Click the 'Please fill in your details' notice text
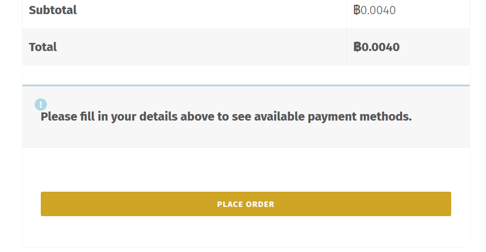Screen dimensions: 486x252 click(x=226, y=117)
